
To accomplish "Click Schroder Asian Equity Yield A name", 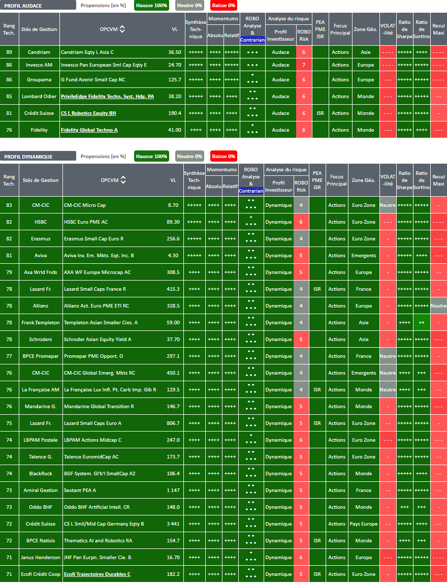I will 98,339.
